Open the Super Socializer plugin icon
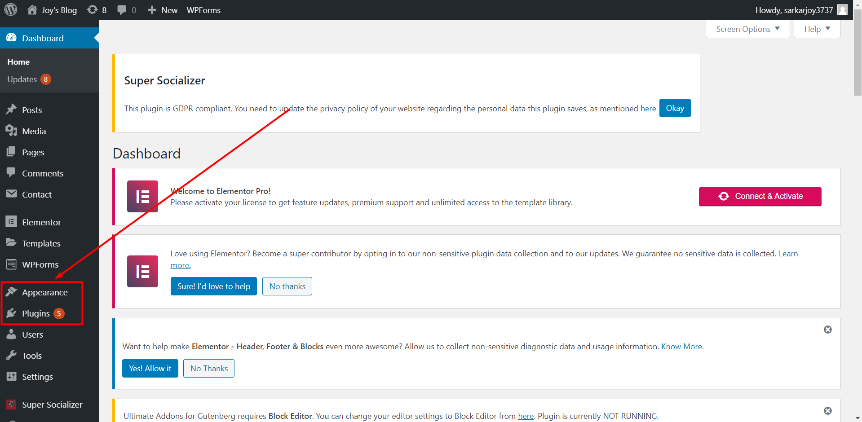862x422 pixels. click(x=12, y=404)
